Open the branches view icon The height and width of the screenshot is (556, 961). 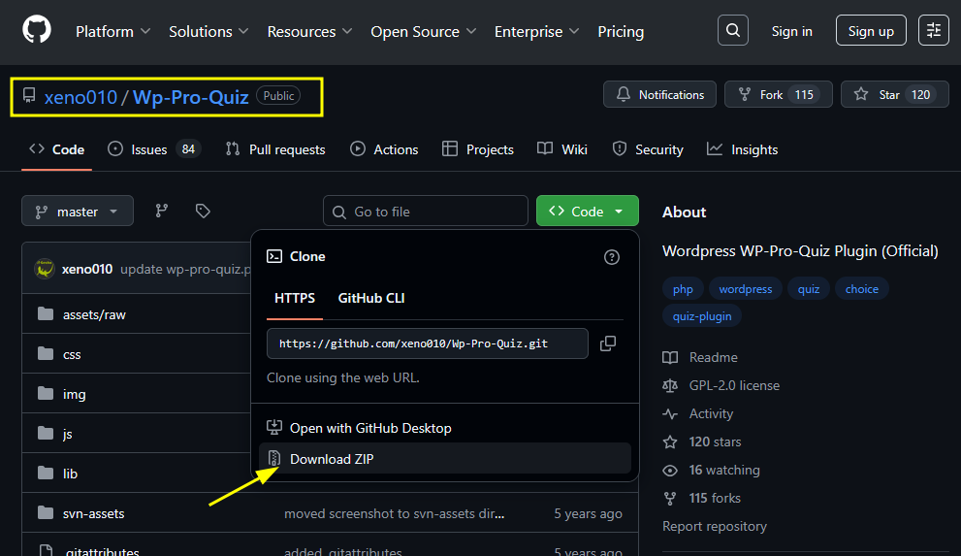coord(162,211)
